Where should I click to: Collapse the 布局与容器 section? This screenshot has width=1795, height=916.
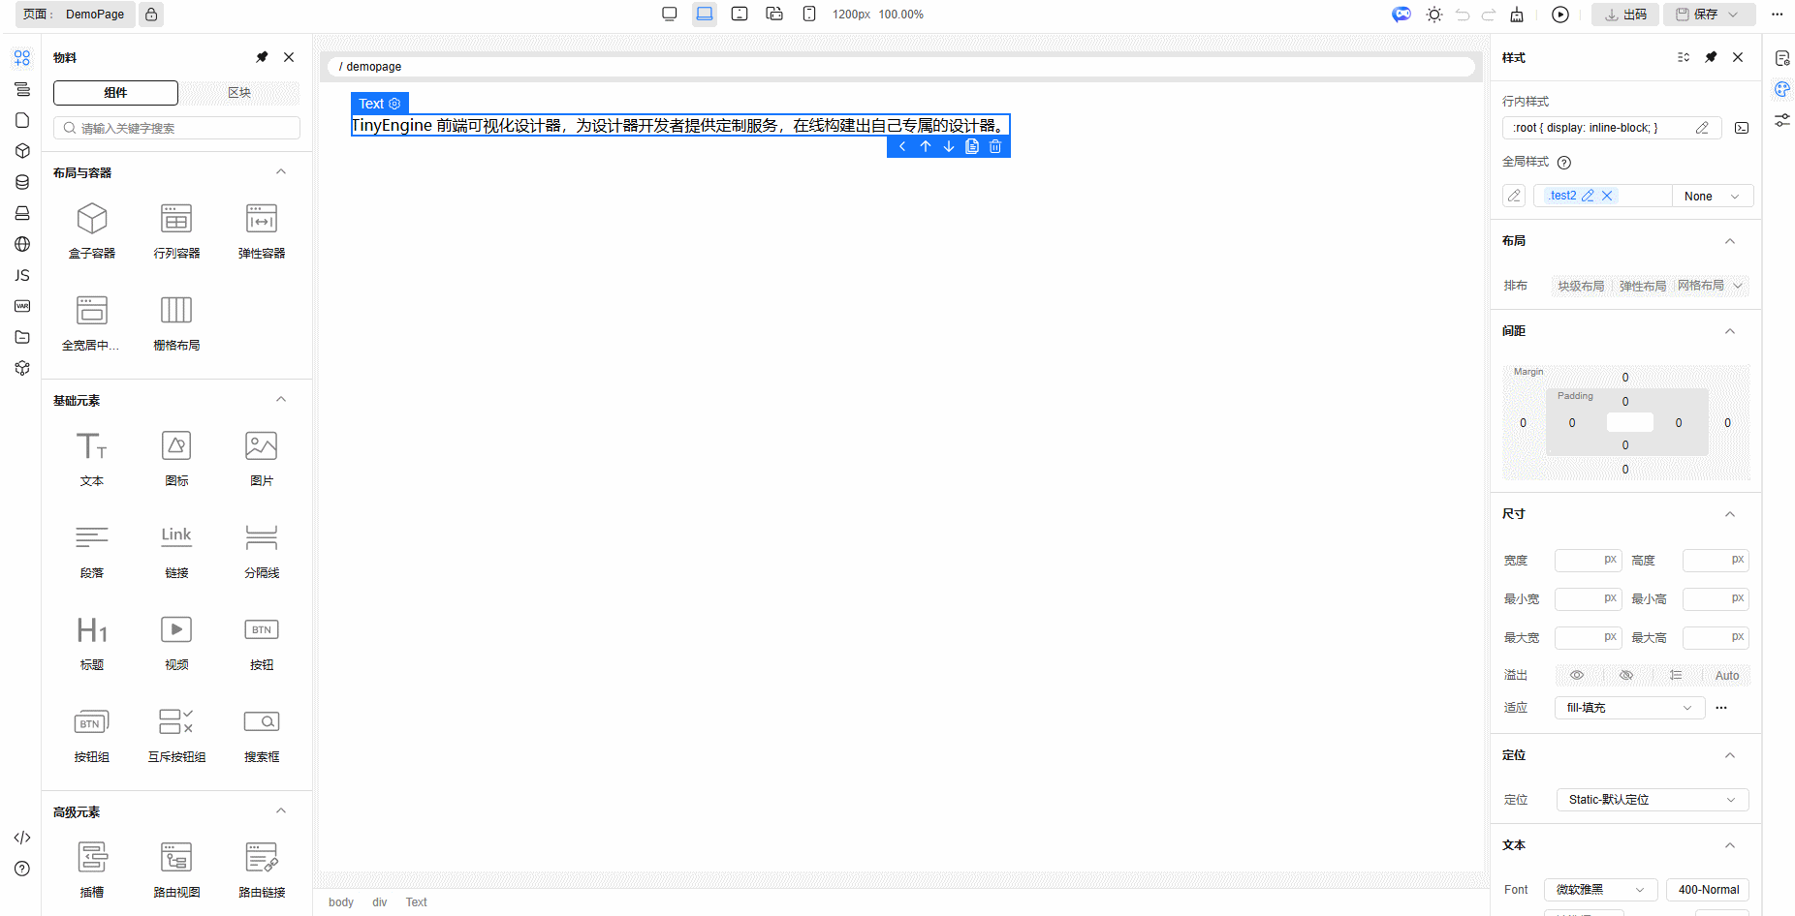click(281, 172)
